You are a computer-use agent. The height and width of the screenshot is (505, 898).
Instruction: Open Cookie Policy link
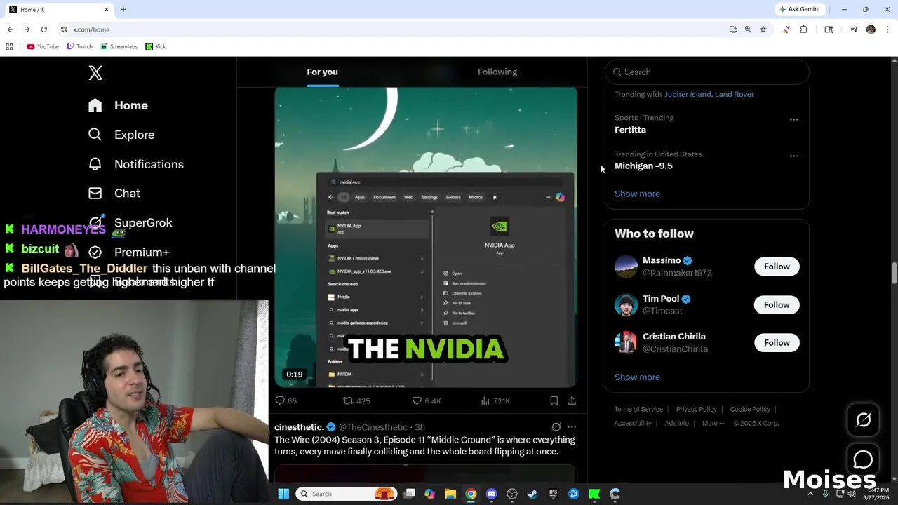point(749,409)
